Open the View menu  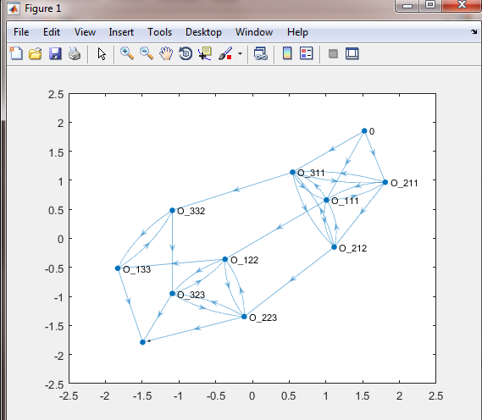[x=85, y=32]
